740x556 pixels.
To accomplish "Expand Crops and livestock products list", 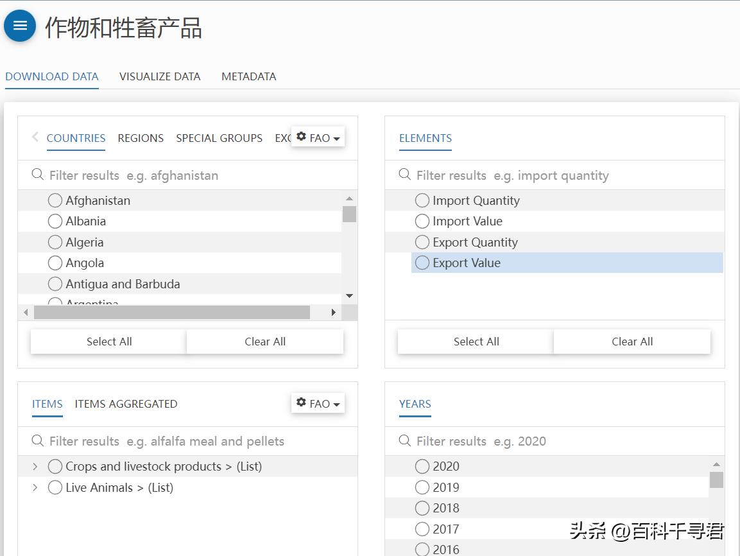I will click(35, 467).
